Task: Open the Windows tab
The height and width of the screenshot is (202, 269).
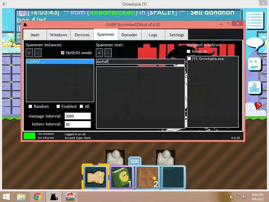Action: [x=59, y=35]
